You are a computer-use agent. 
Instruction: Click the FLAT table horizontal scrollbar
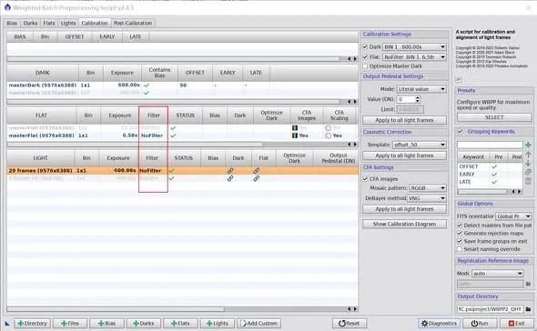tap(135, 144)
